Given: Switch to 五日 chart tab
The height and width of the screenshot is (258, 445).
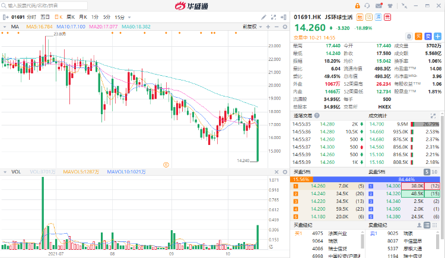Looking at the screenshot, I should point(45,17).
